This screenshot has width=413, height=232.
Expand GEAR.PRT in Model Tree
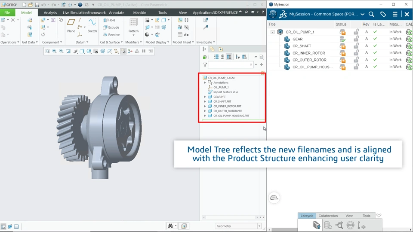205,97
